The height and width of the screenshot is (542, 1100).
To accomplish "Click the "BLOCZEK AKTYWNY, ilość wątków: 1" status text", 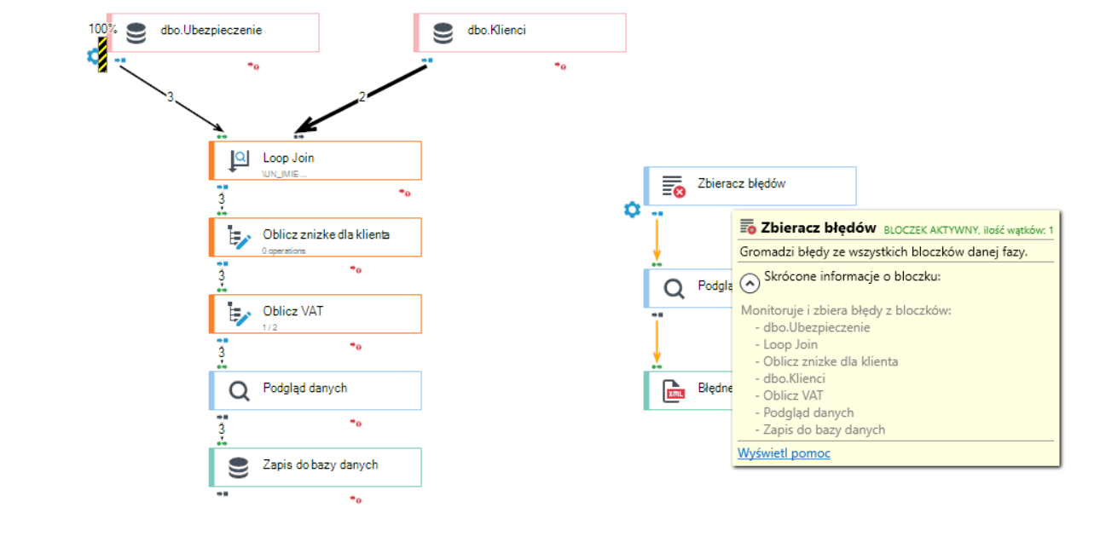I will pos(969,230).
